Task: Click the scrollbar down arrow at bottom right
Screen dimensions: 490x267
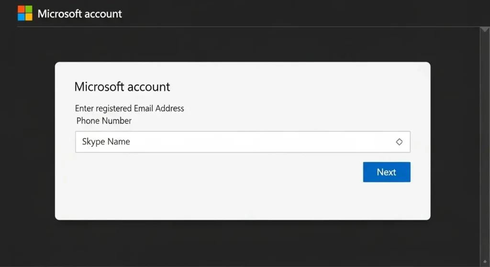Action: 485,261
